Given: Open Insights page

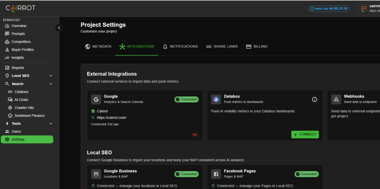Looking at the screenshot, I should [x=18, y=58].
